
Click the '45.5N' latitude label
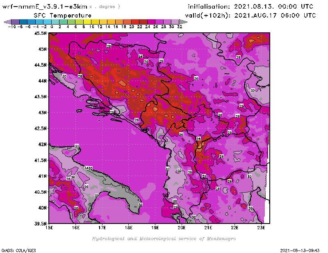[40, 33]
